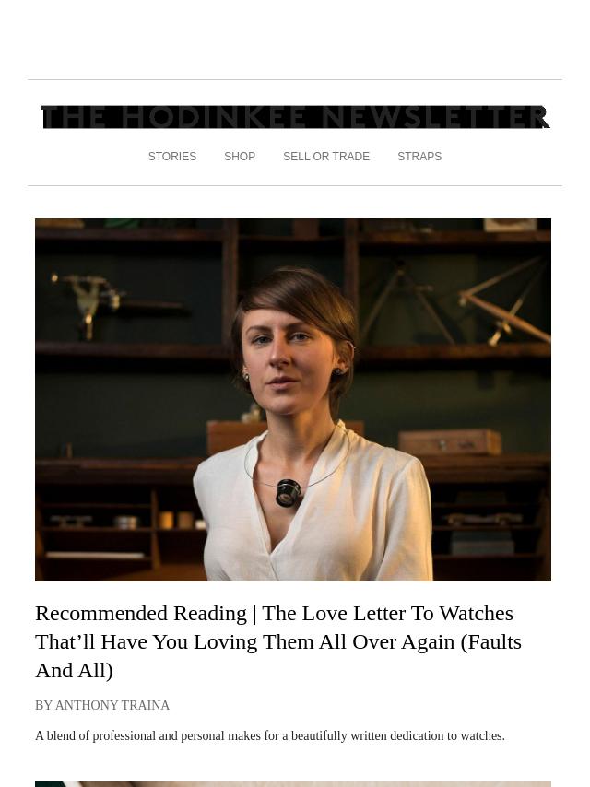Click the earring on the woman's ear
590x787 pixels.
338,371
